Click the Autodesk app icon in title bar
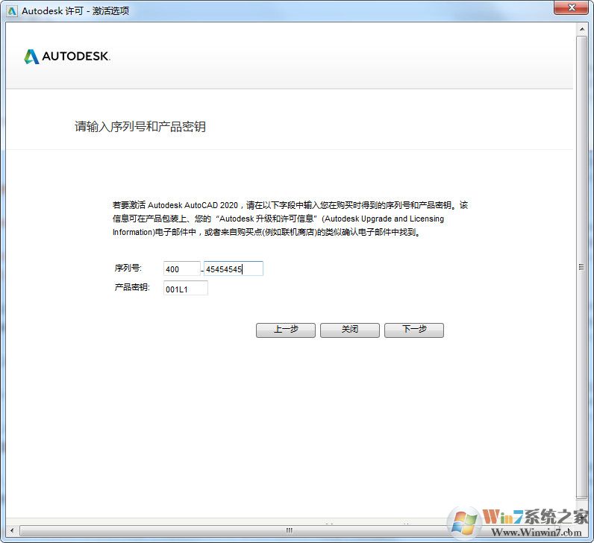The width and height of the screenshot is (594, 543). coord(12,11)
